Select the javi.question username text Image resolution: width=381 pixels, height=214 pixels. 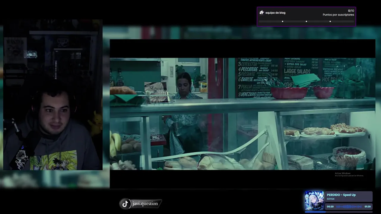click(145, 204)
